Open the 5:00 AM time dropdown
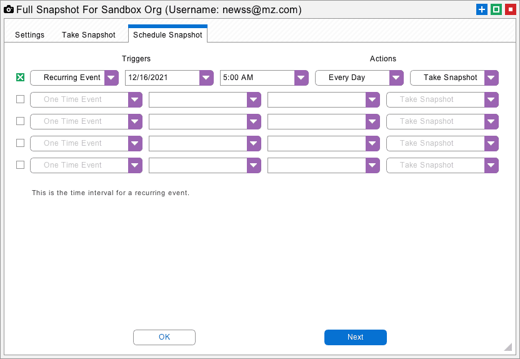This screenshot has height=359, width=520. [x=301, y=78]
